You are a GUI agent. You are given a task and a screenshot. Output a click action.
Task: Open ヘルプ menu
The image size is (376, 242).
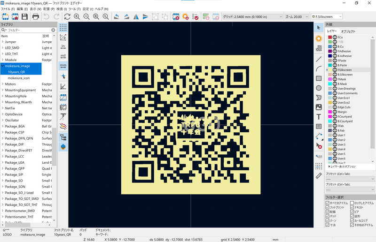tap(102, 9)
